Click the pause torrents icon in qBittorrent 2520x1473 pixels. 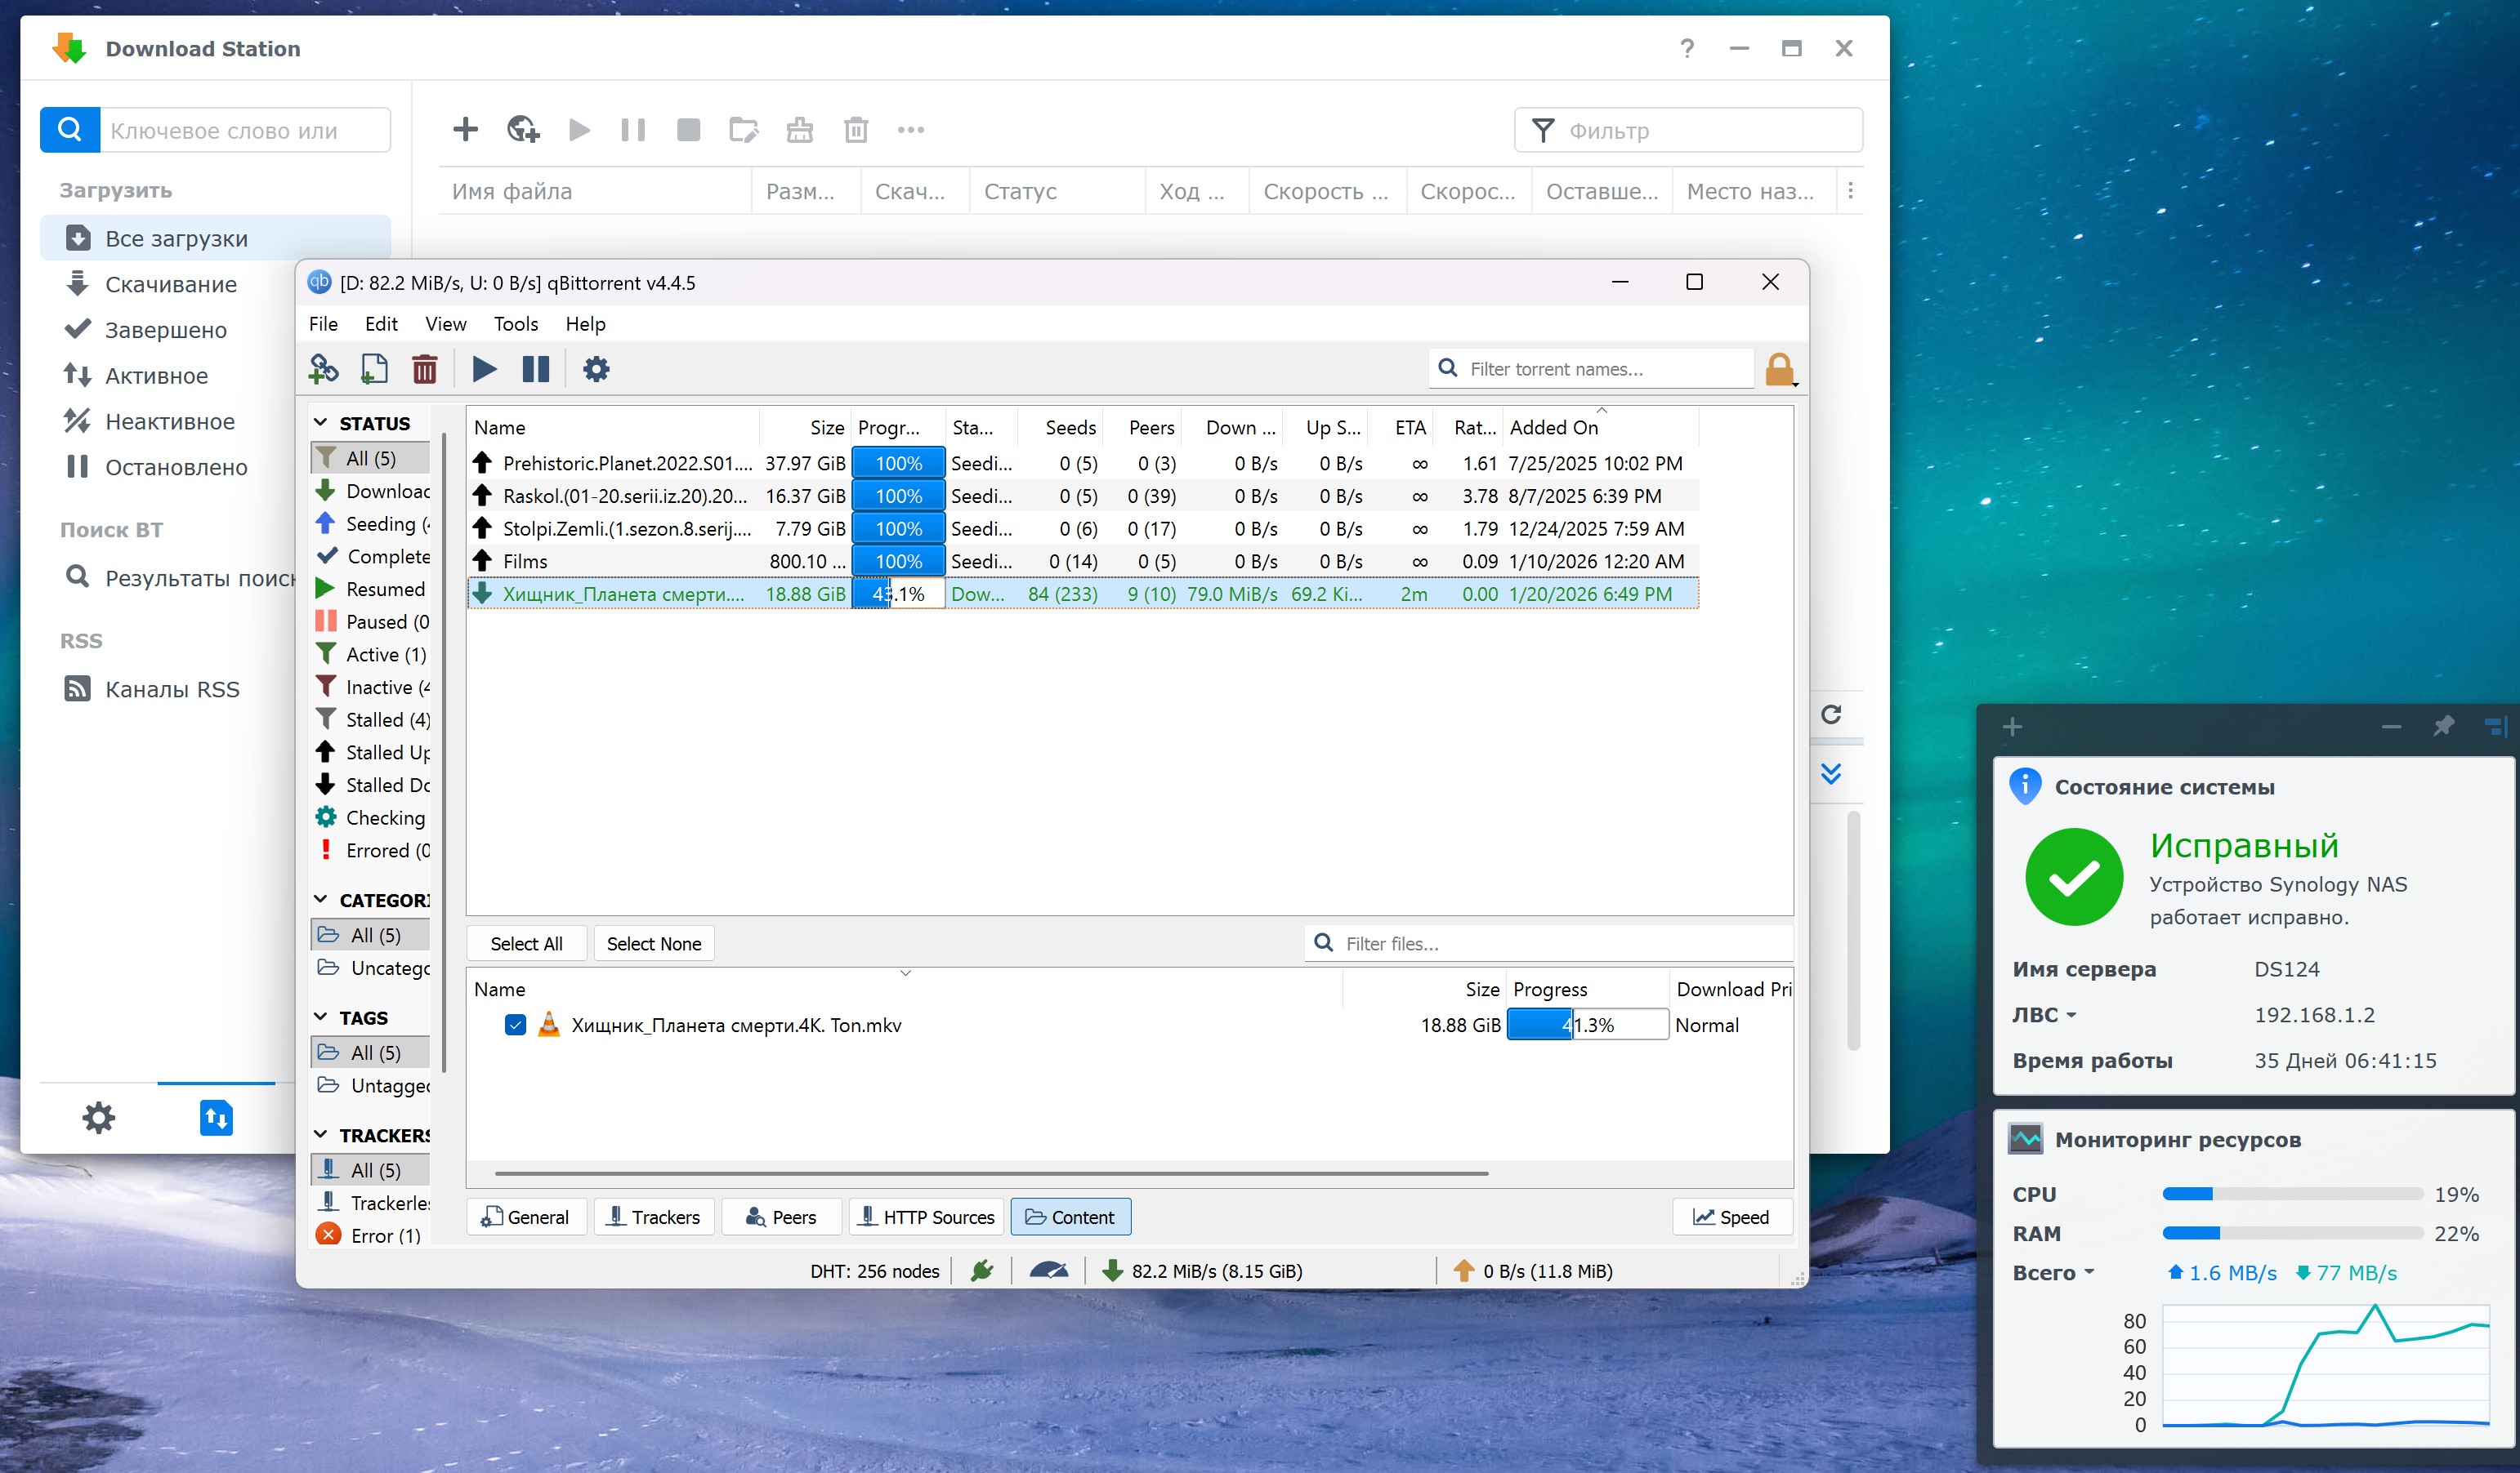pyautogui.click(x=536, y=369)
